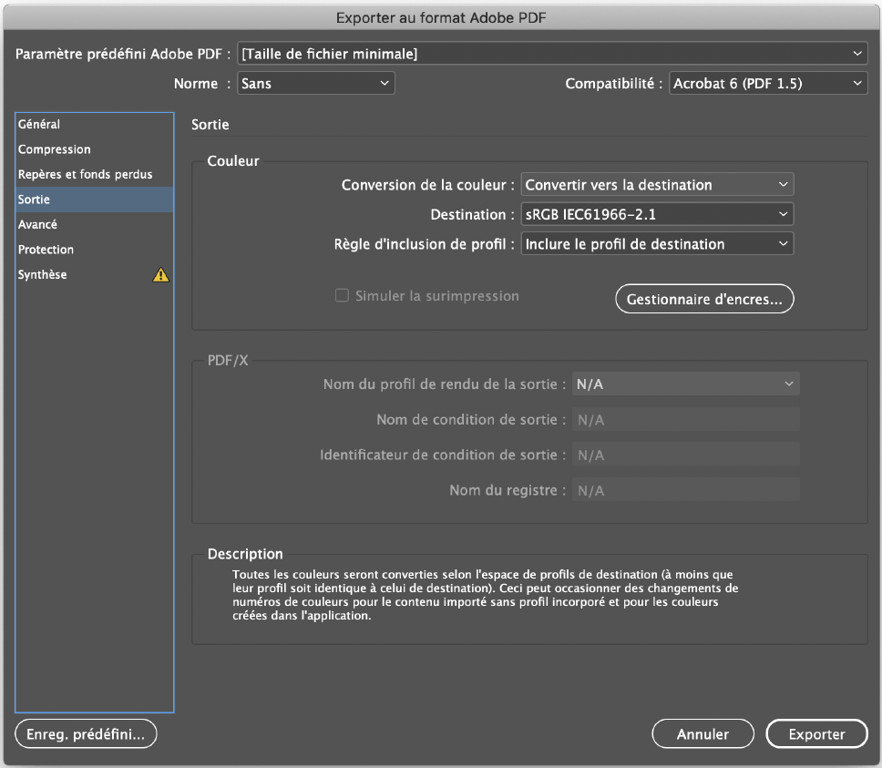882x768 pixels.
Task: Select the Général category
Action: [95, 124]
